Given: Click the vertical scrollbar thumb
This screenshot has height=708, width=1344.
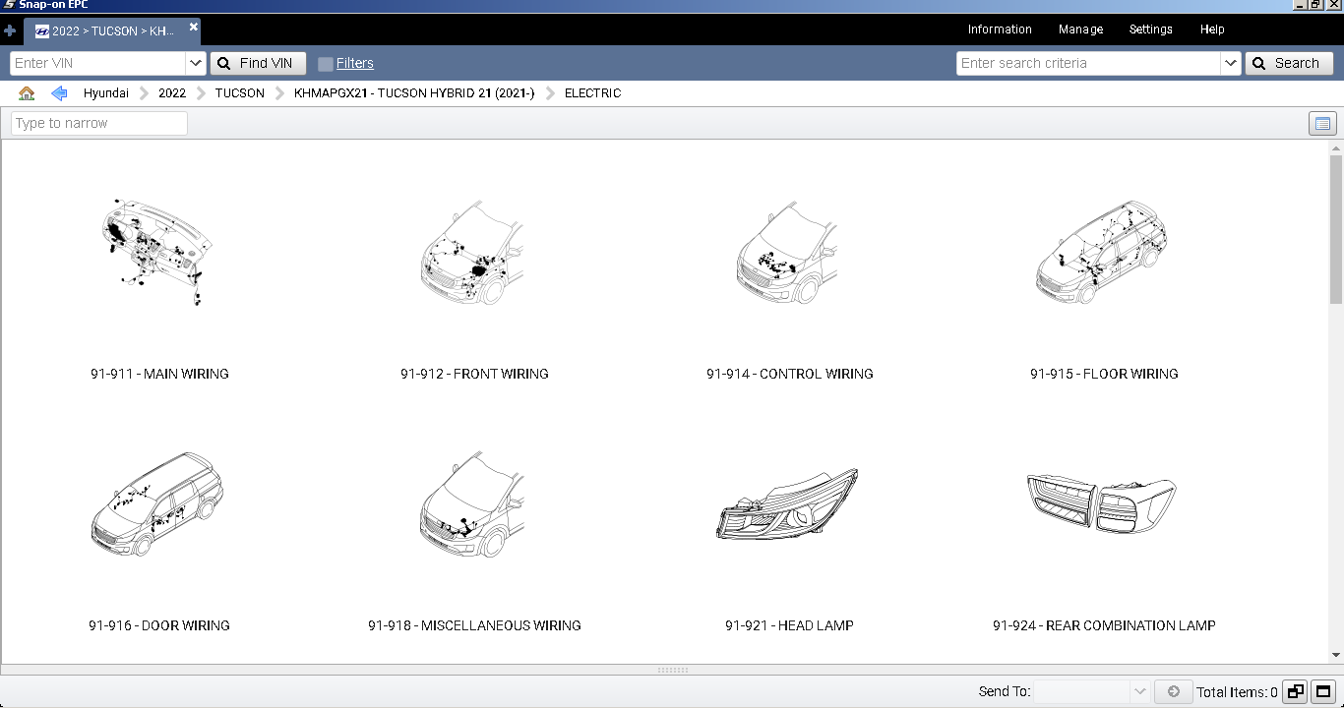Looking at the screenshot, I should tap(1336, 229).
